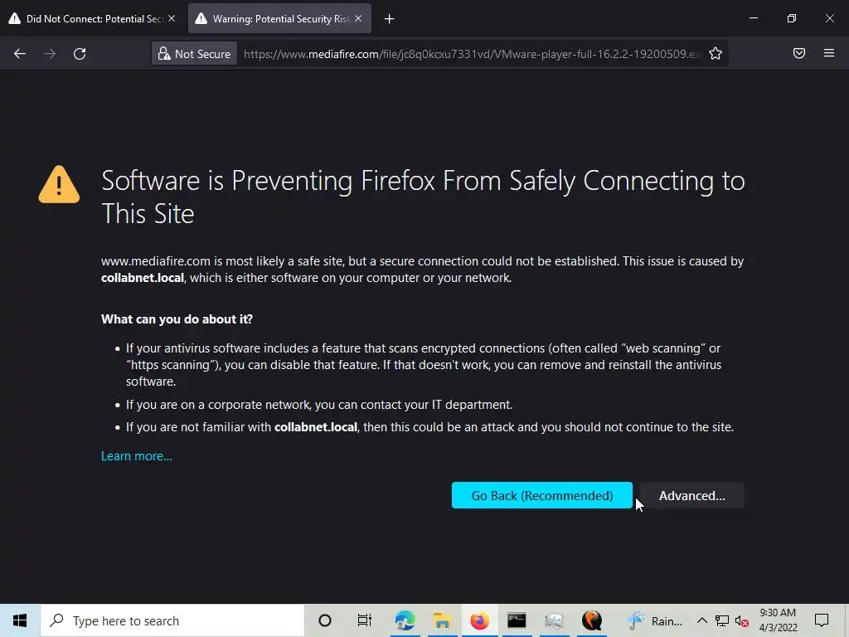Click the Not Secure lock indicator
The height and width of the screenshot is (637, 849).
click(194, 54)
